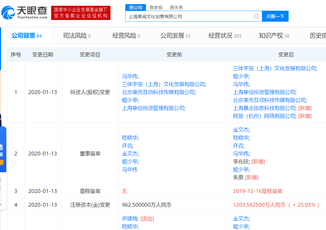Click the 变更项目 column header
Viewport: 326px width, 230px height.
click(90, 55)
